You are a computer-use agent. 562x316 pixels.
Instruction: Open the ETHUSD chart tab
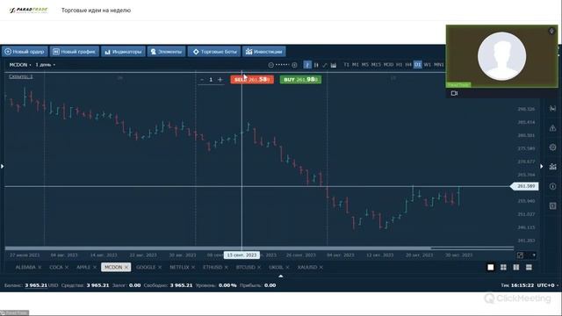point(213,267)
